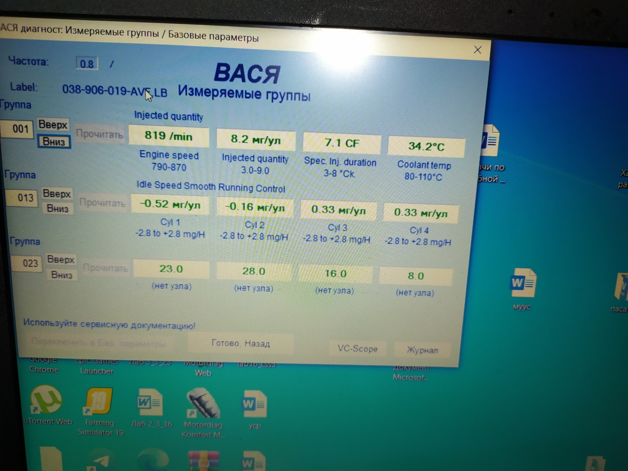Click Cyl 1 value -0.52 мг/ул
The height and width of the screenshot is (471, 628).
170,204
